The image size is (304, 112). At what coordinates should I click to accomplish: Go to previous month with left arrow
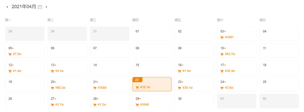7,7
